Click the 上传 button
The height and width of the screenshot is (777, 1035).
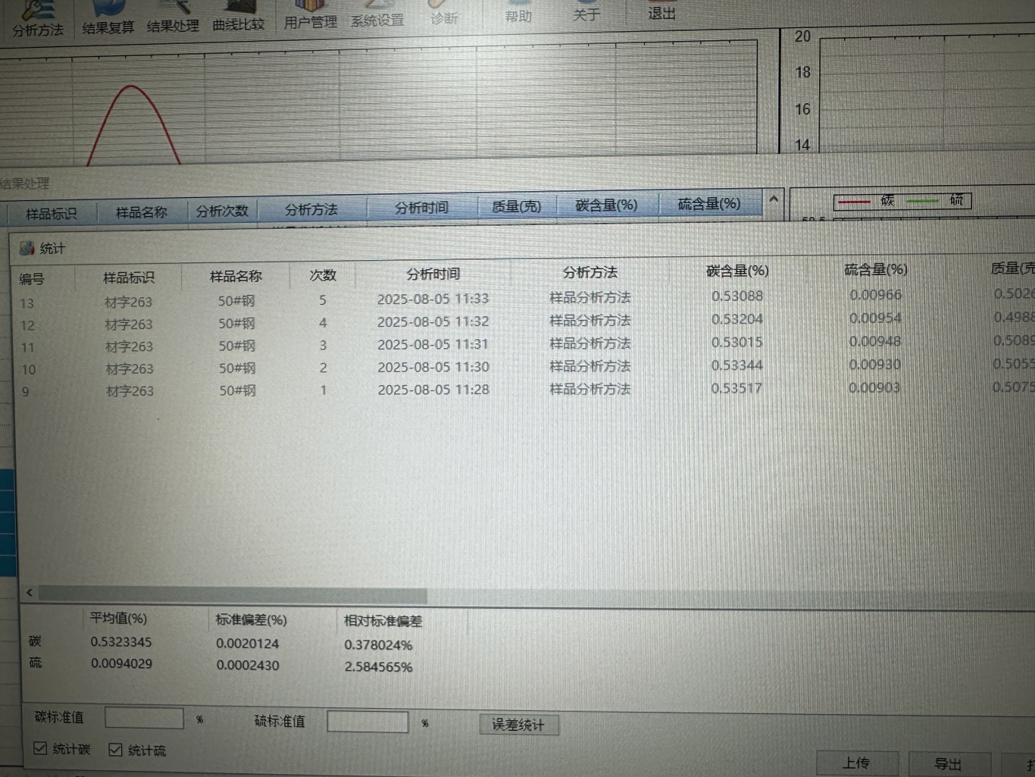856,763
